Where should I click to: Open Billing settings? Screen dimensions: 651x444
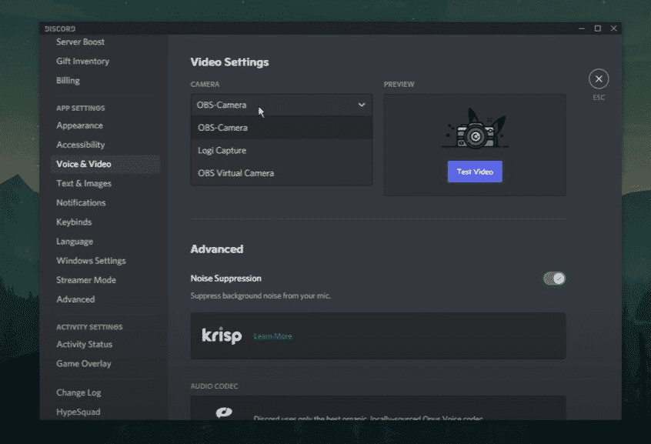pos(67,79)
